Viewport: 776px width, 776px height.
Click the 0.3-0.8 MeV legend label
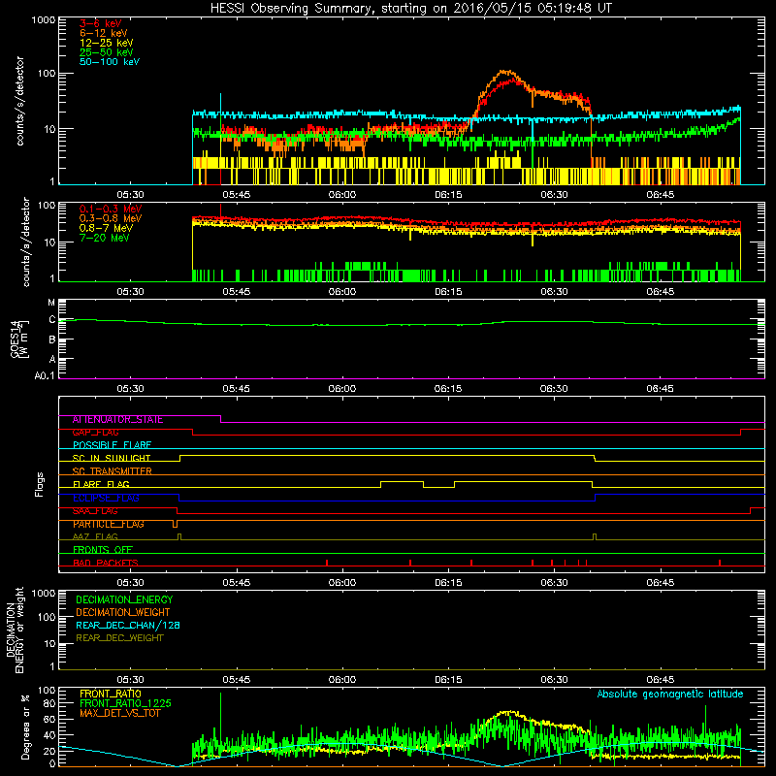coord(111,219)
